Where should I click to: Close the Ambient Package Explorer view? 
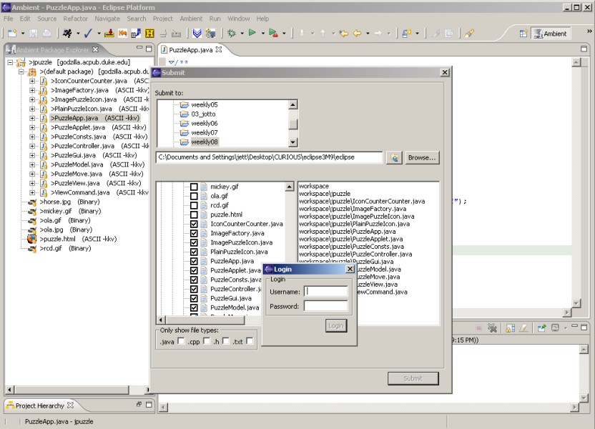95,49
